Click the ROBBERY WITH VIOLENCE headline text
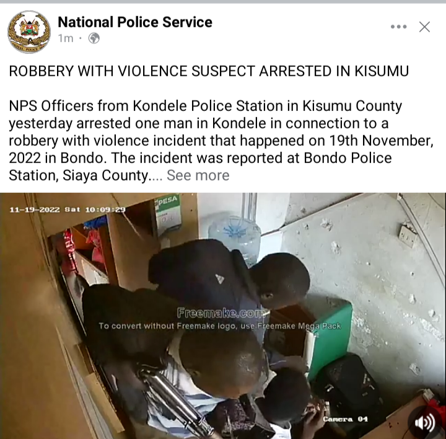 tap(209, 71)
